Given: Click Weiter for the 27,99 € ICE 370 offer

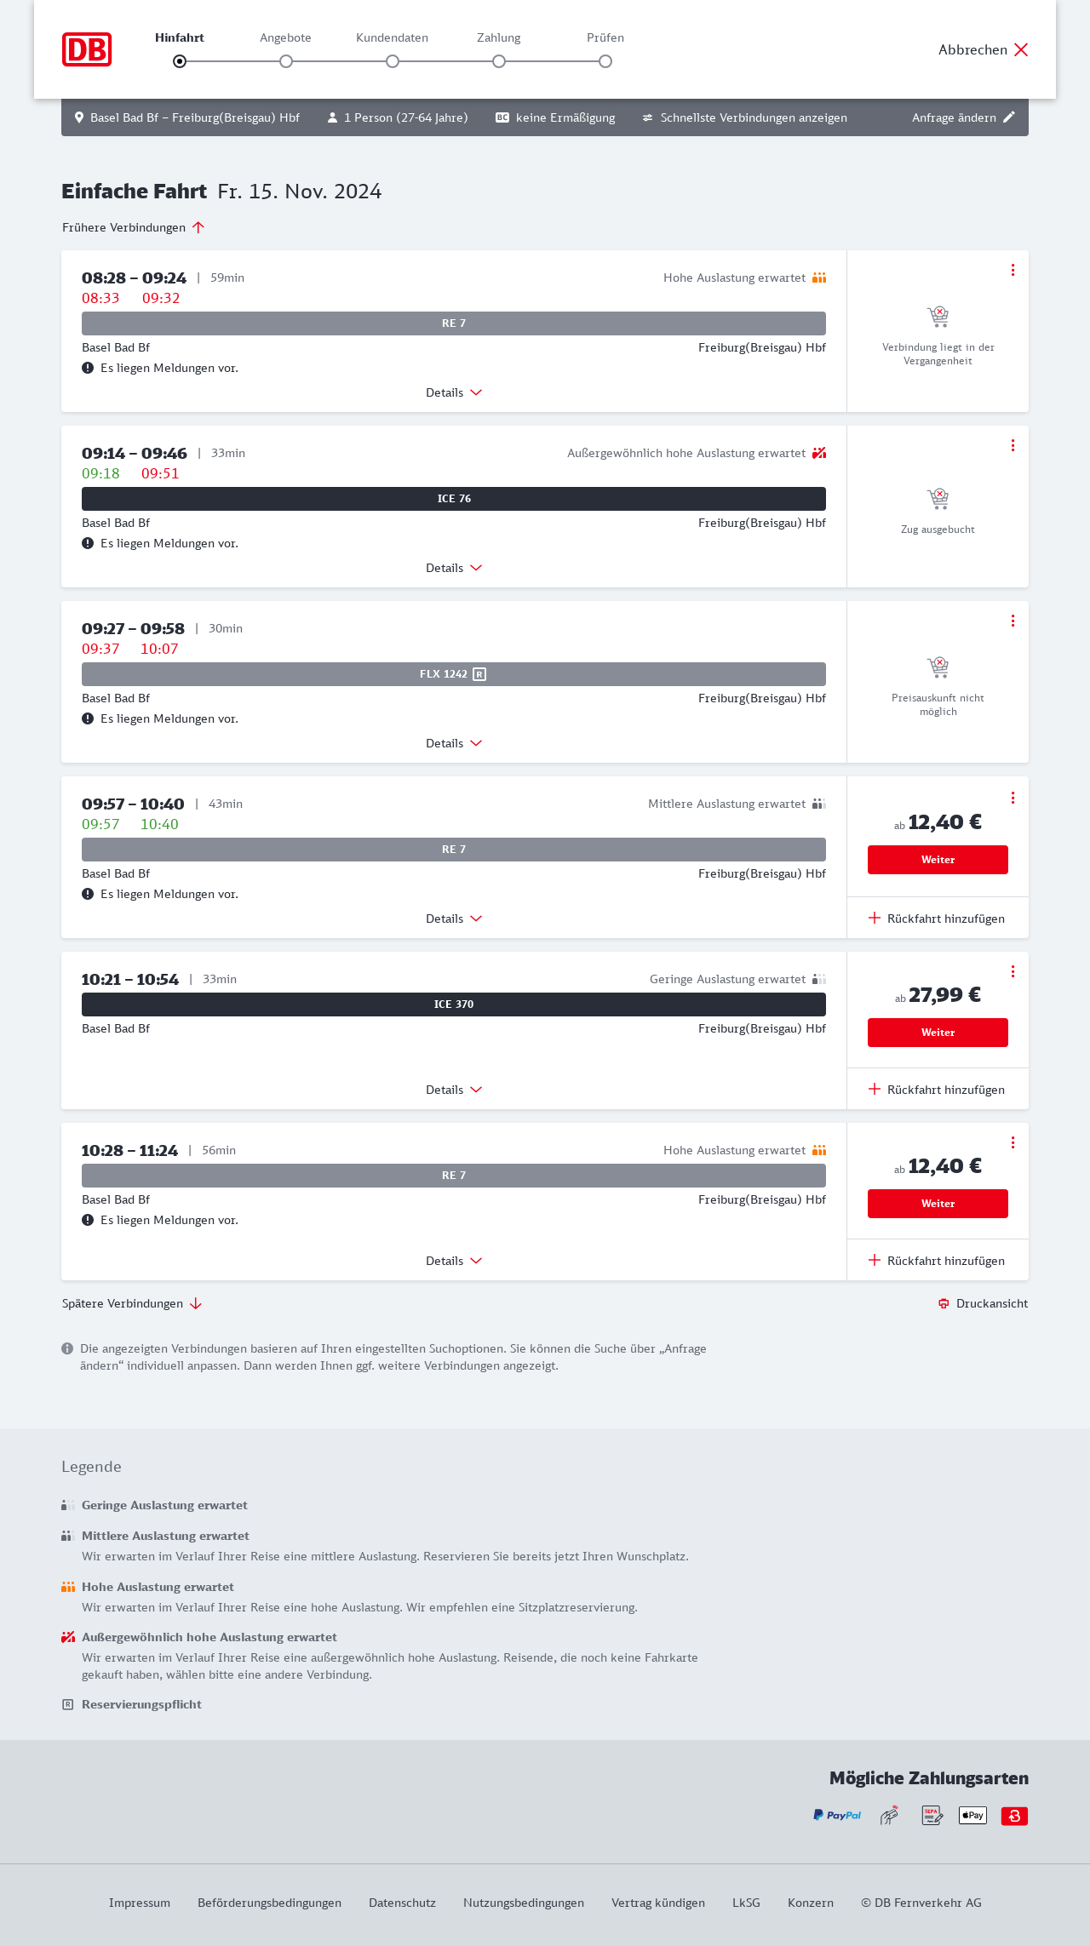Looking at the screenshot, I should [x=938, y=1033].
